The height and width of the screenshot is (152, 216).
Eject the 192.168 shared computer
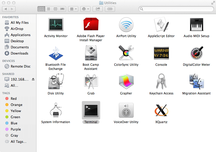pyautogui.click(x=33, y=79)
